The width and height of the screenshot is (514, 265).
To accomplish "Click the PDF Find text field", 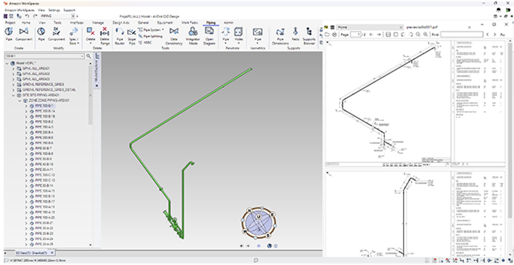I will [x=462, y=34].
